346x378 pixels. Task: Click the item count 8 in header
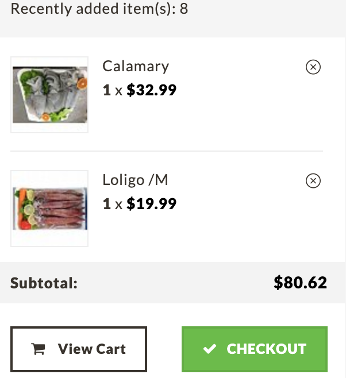[x=184, y=9]
